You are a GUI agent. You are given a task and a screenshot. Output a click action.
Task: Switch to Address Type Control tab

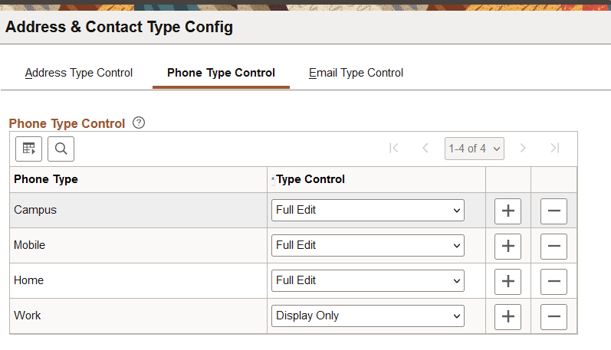coord(79,73)
